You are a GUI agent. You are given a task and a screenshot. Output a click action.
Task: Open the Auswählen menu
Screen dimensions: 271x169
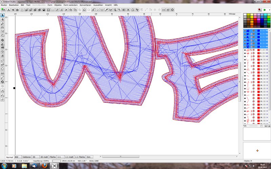click(98, 5)
